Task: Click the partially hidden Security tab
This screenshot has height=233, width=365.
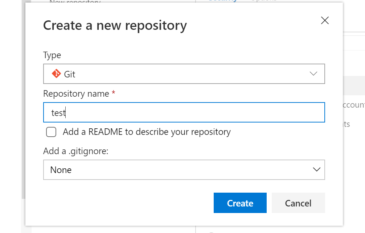Action: point(222,1)
